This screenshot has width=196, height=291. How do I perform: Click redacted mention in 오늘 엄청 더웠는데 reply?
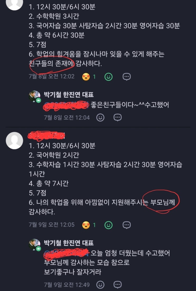(x=67, y=254)
